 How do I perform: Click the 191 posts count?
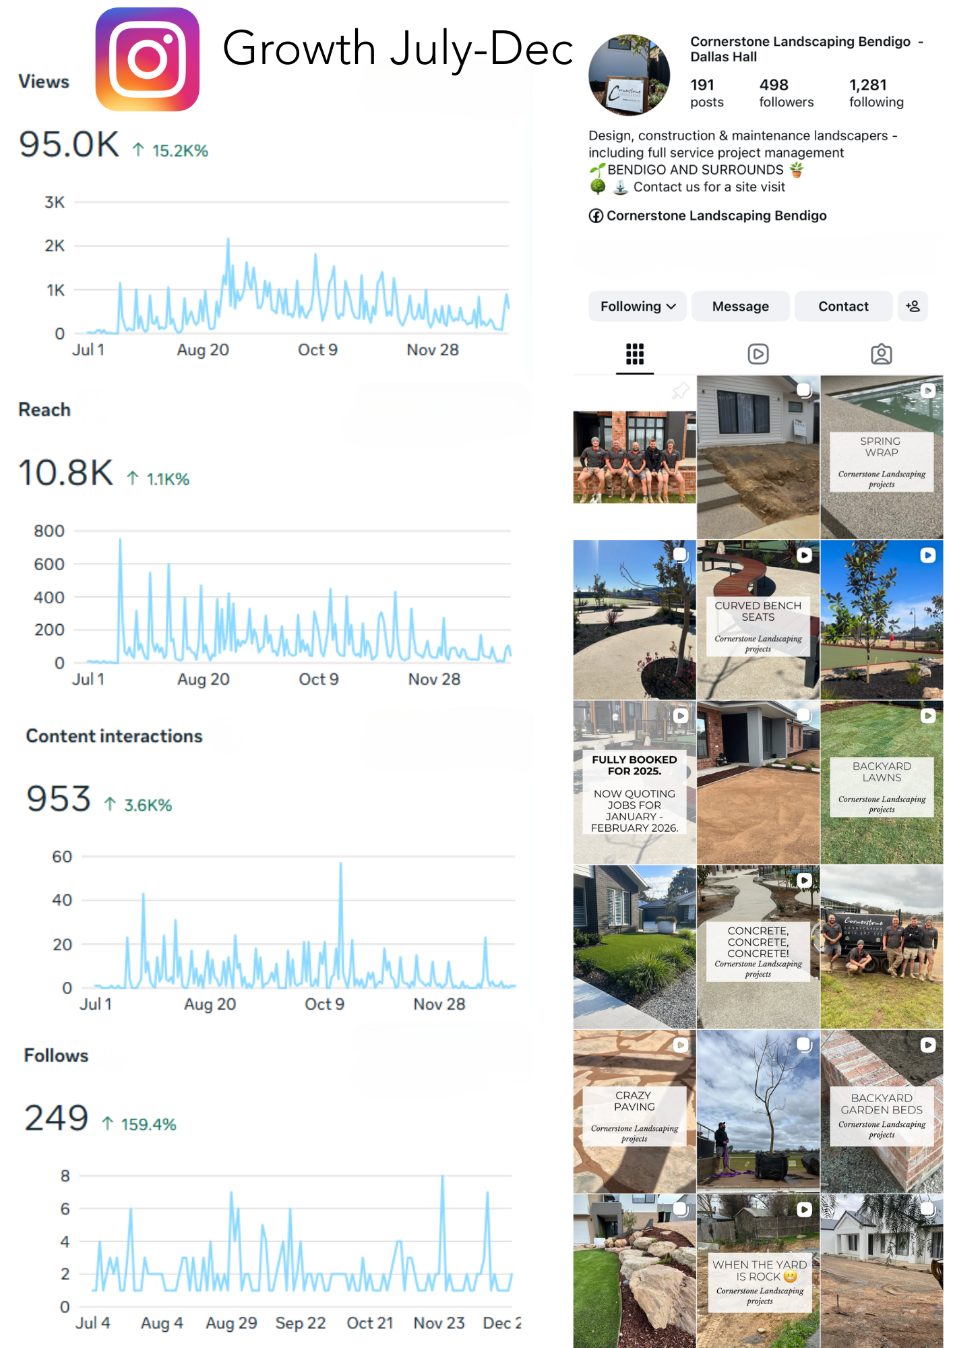[706, 93]
